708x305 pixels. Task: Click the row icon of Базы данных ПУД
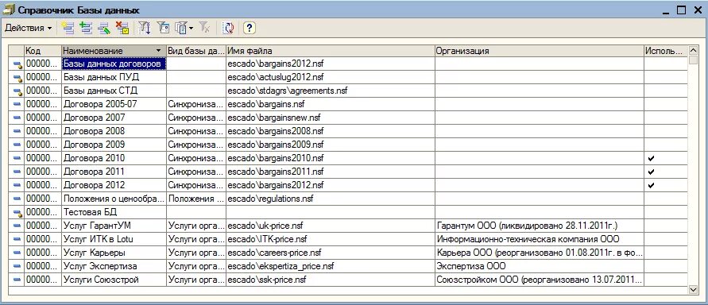click(17, 78)
